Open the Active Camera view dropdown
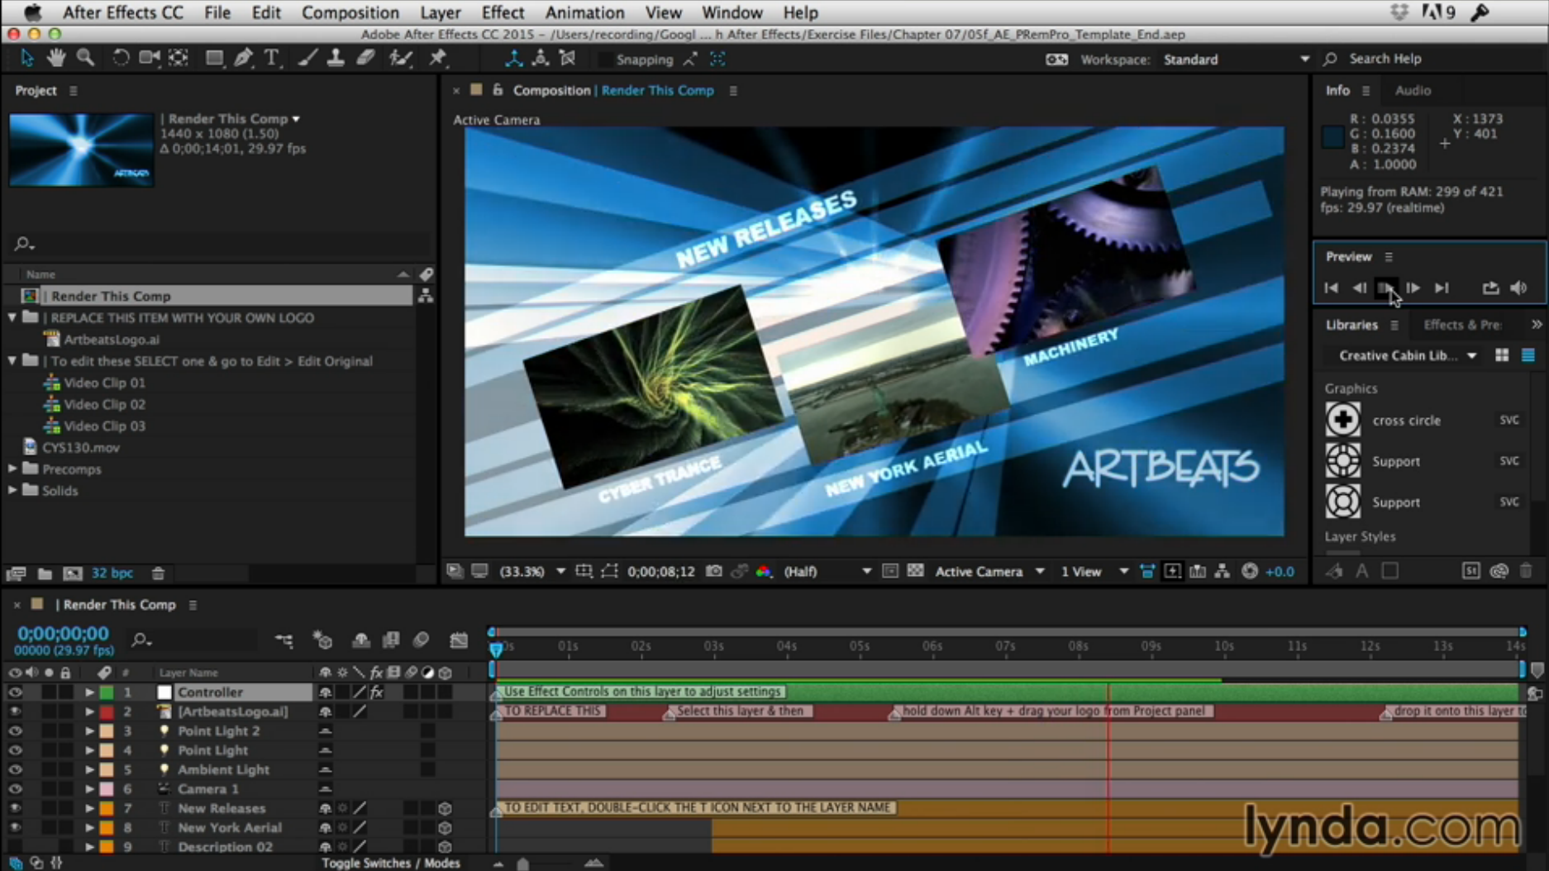Image resolution: width=1549 pixels, height=871 pixels. 989,571
